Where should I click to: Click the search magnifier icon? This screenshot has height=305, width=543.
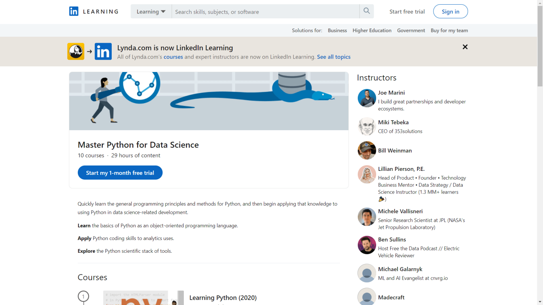click(366, 11)
